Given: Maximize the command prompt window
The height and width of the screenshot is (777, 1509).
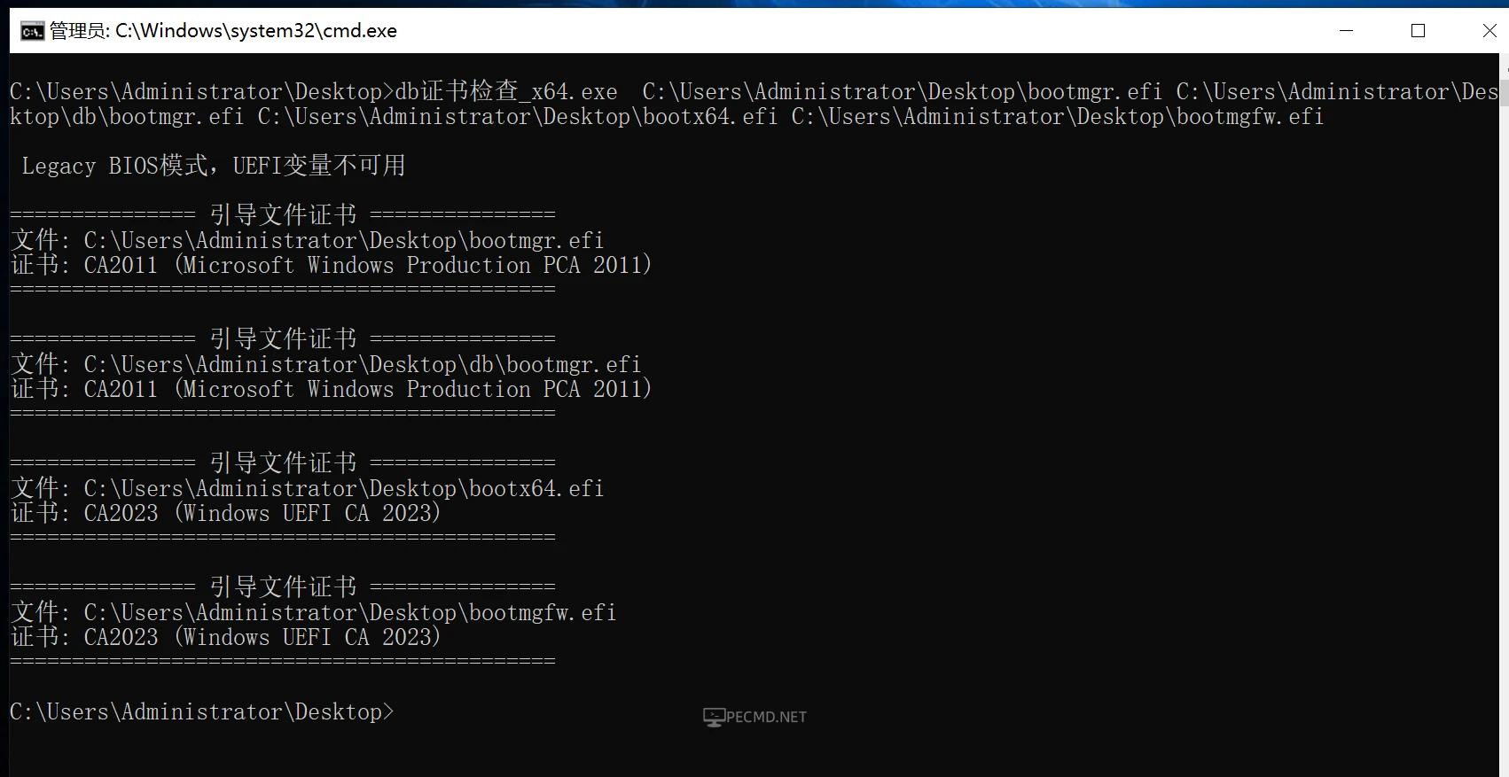Looking at the screenshot, I should 1418,31.
